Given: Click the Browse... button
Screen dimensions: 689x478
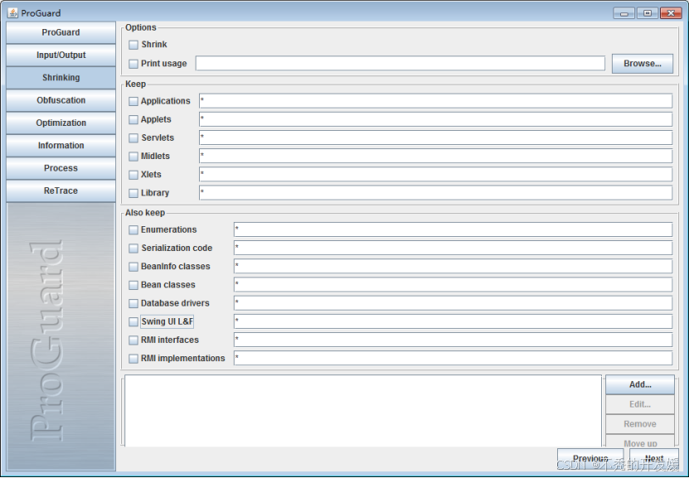Looking at the screenshot, I should 642,64.
